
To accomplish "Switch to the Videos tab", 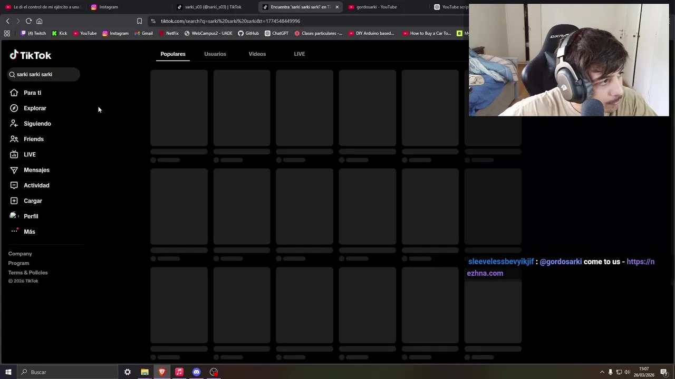I will tap(257, 54).
